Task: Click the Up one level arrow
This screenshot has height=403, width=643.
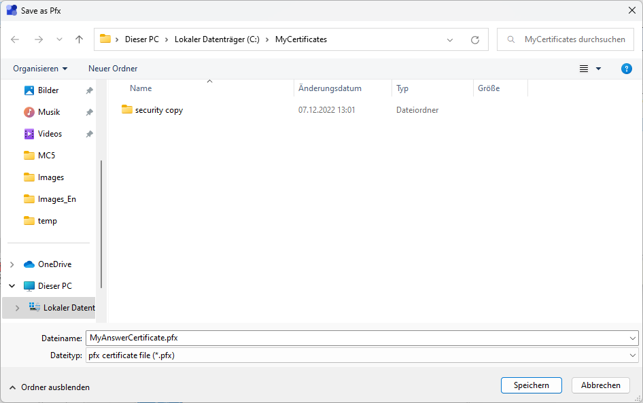Action: (79, 39)
